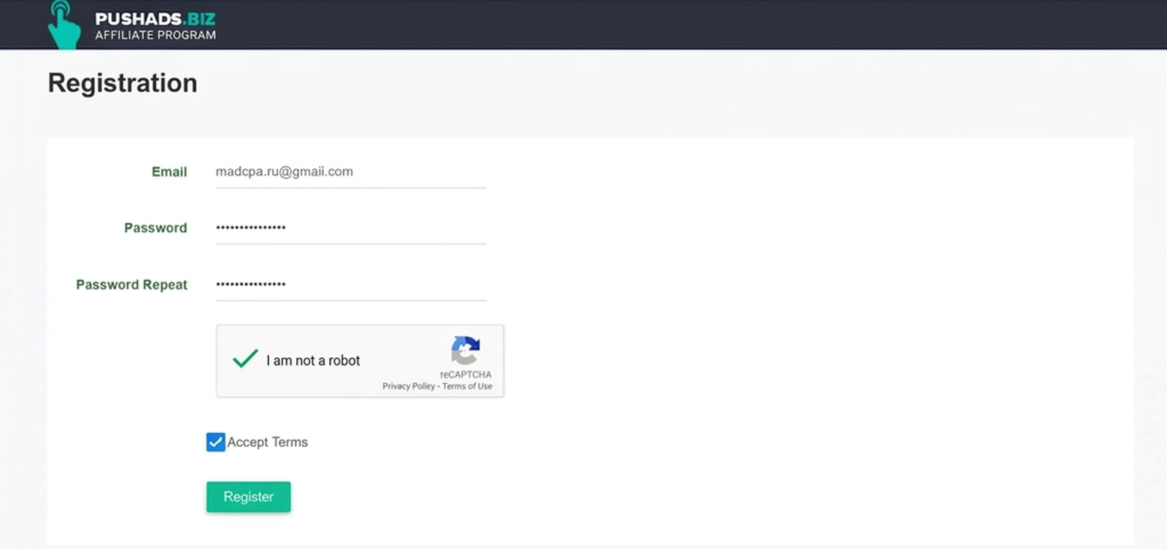The height and width of the screenshot is (549, 1167).
Task: Open the reCAPTCHA Privacy Policy link
Action: coord(408,386)
